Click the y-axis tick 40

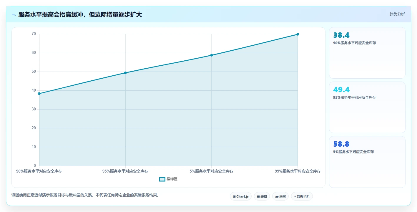tap(34, 90)
